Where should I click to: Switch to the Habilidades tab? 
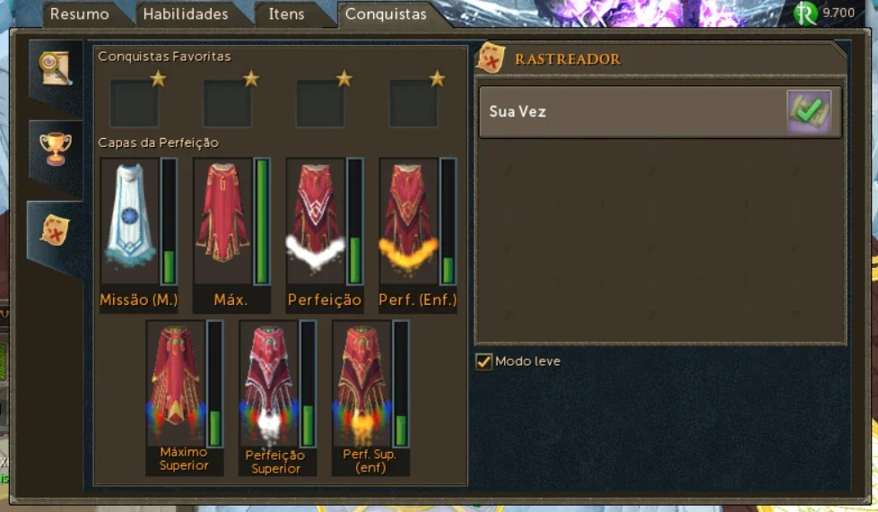pos(186,14)
